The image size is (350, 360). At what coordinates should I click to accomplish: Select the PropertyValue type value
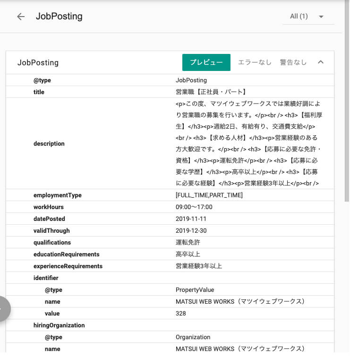195,290
